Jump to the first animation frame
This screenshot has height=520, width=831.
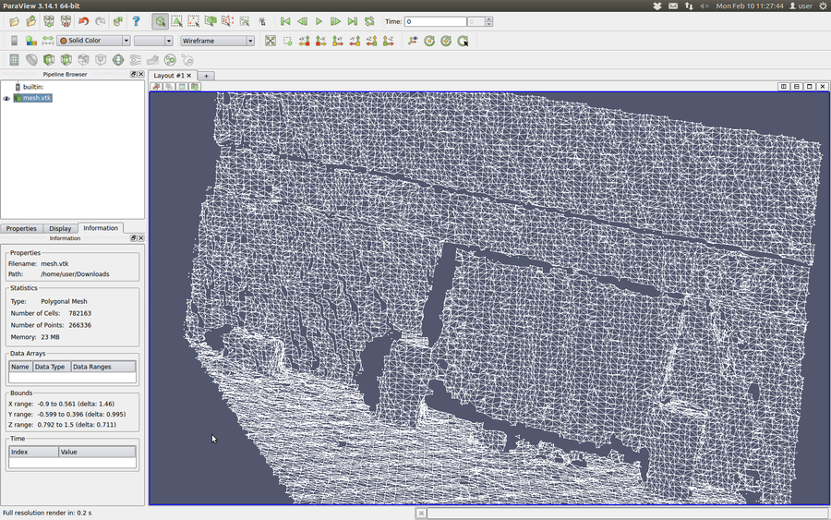tap(285, 21)
